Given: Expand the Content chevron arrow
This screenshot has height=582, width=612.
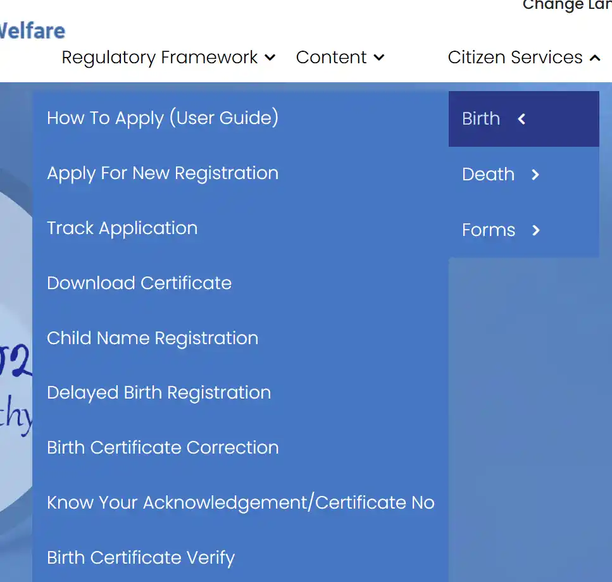Looking at the screenshot, I should pos(378,58).
